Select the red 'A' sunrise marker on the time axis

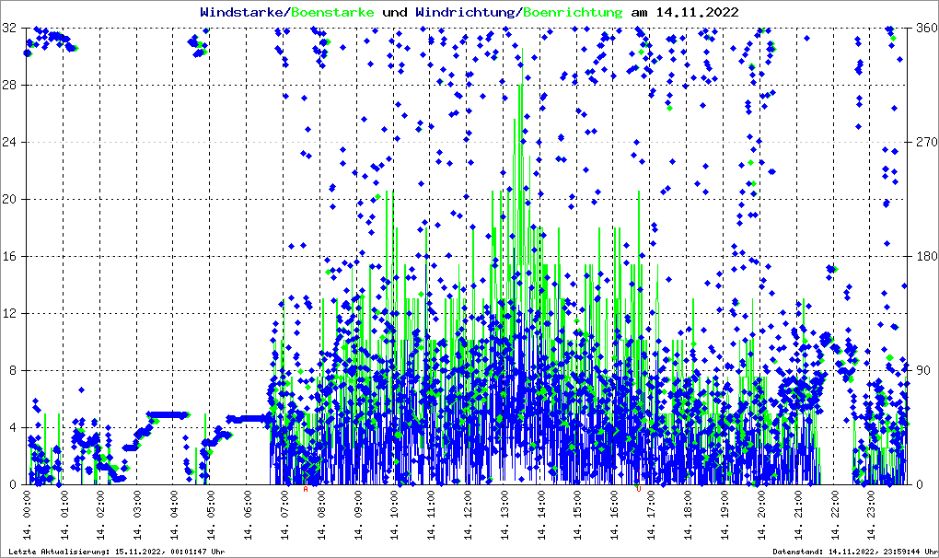point(306,489)
